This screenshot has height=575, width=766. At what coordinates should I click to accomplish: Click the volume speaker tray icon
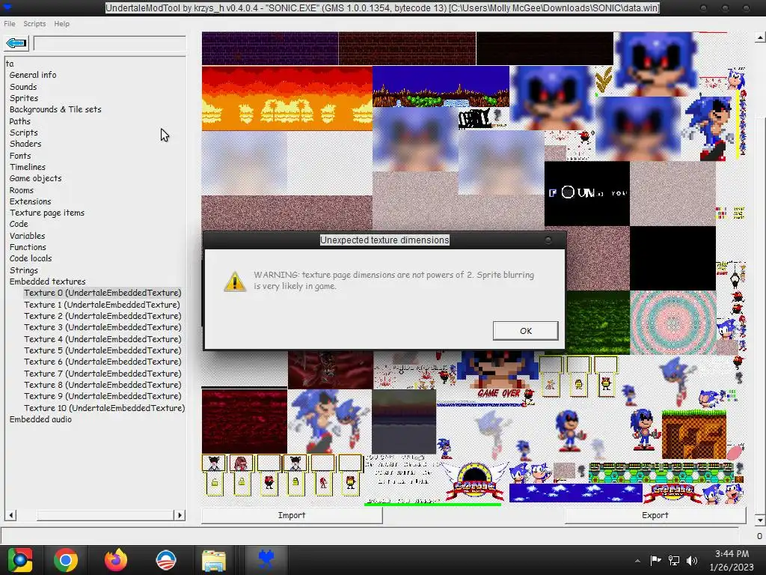click(x=692, y=560)
